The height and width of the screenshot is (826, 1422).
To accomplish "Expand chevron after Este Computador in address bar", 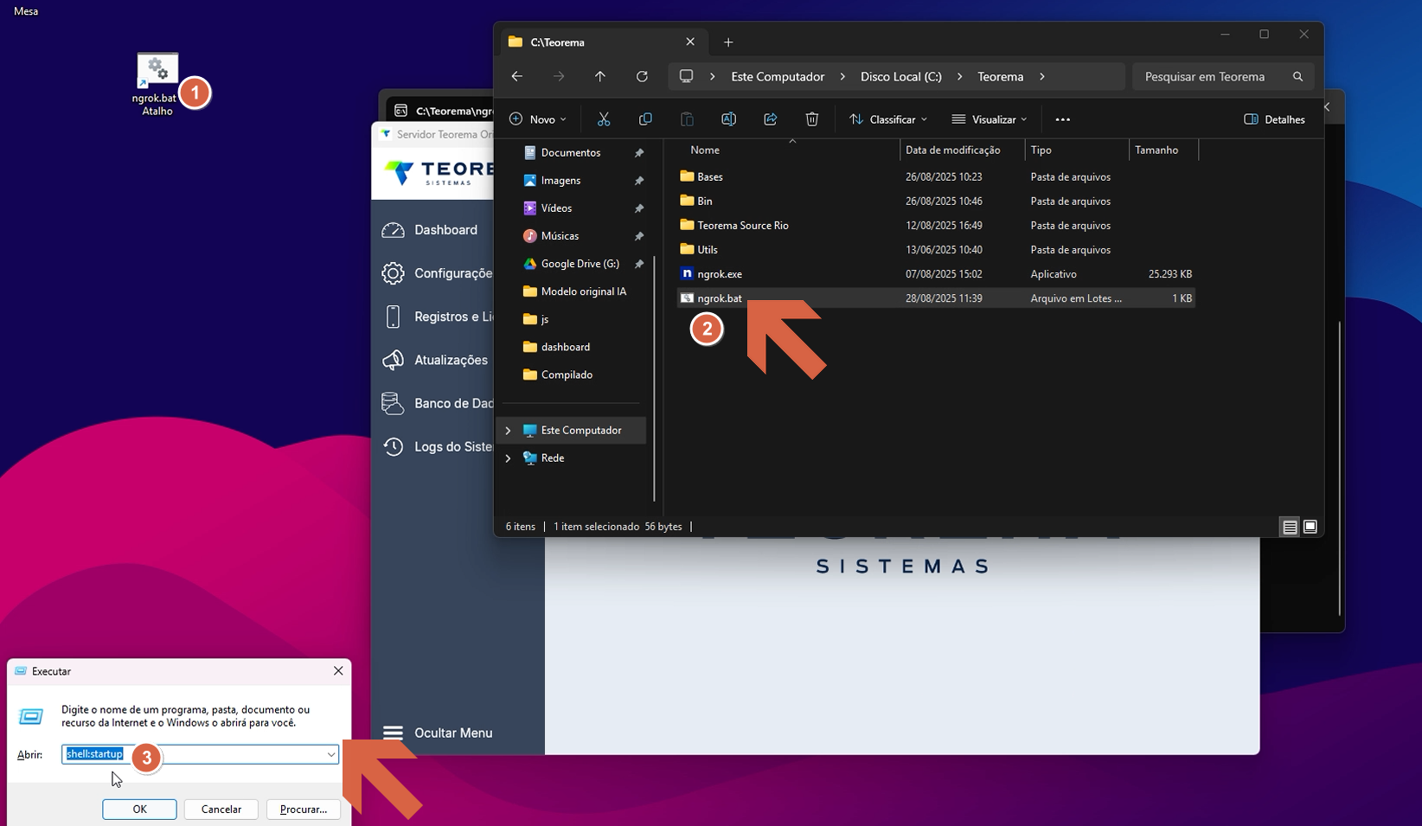I will 842,76.
